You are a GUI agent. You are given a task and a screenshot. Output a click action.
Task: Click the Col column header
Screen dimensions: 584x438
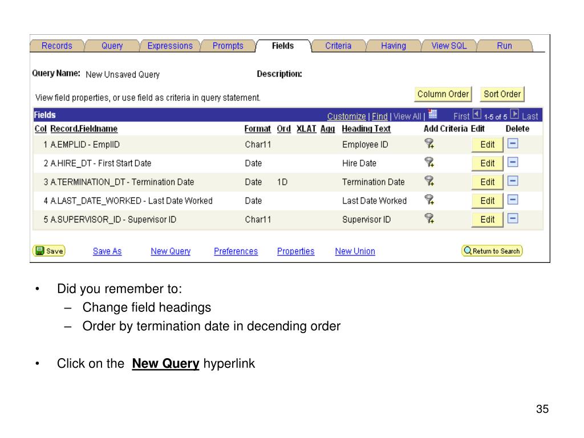point(40,129)
